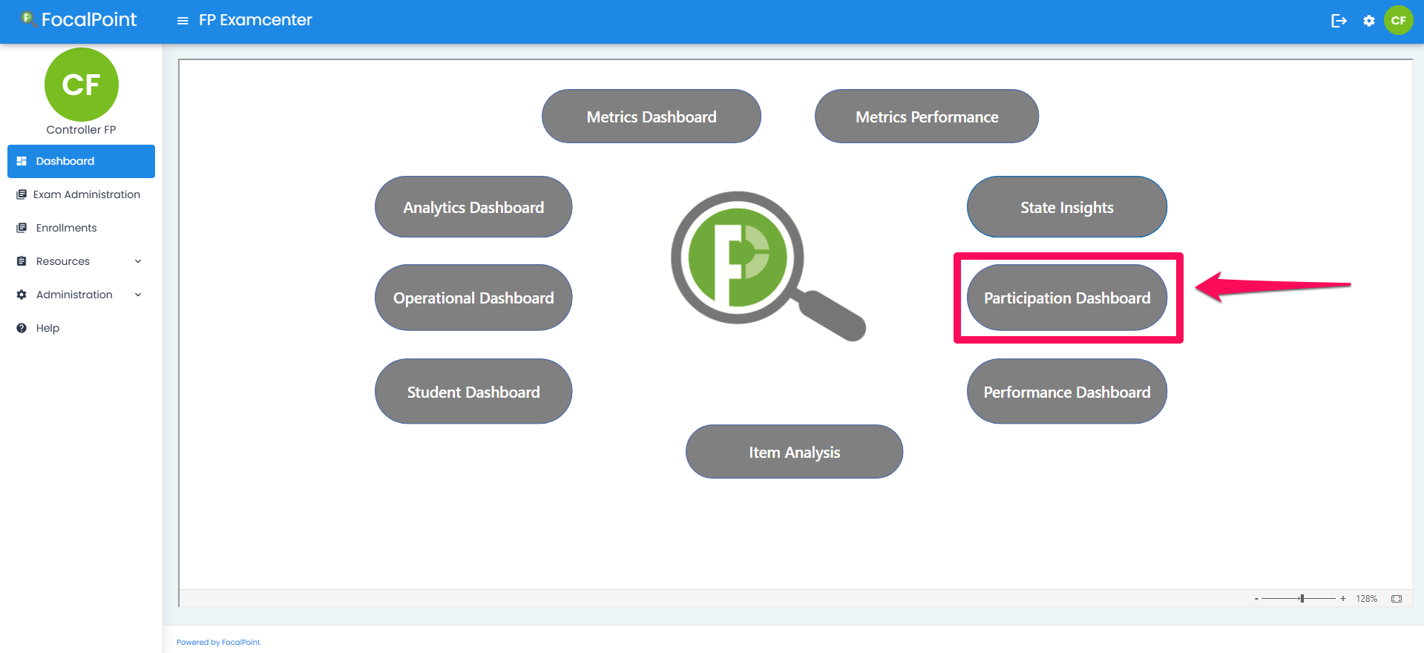
Task: Open the Metrics Performance button
Action: (x=927, y=117)
